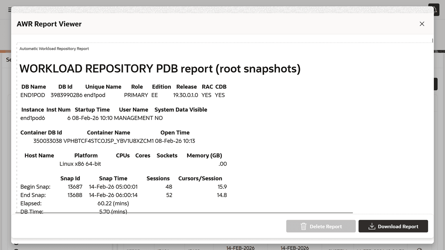Click the Open Time value 08-Feb-26 10:13

(x=175, y=141)
